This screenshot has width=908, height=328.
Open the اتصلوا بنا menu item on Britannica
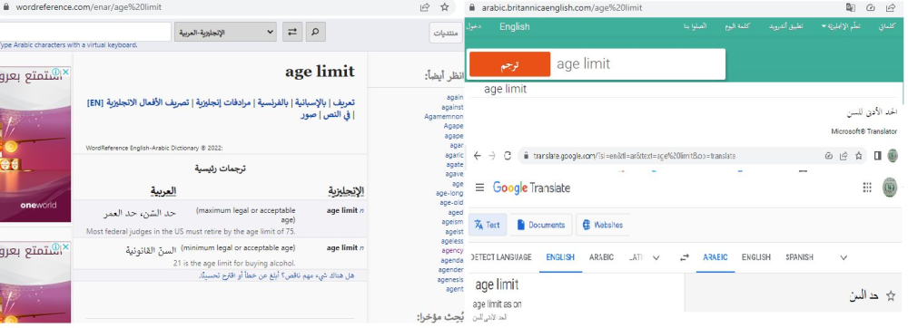point(695,26)
